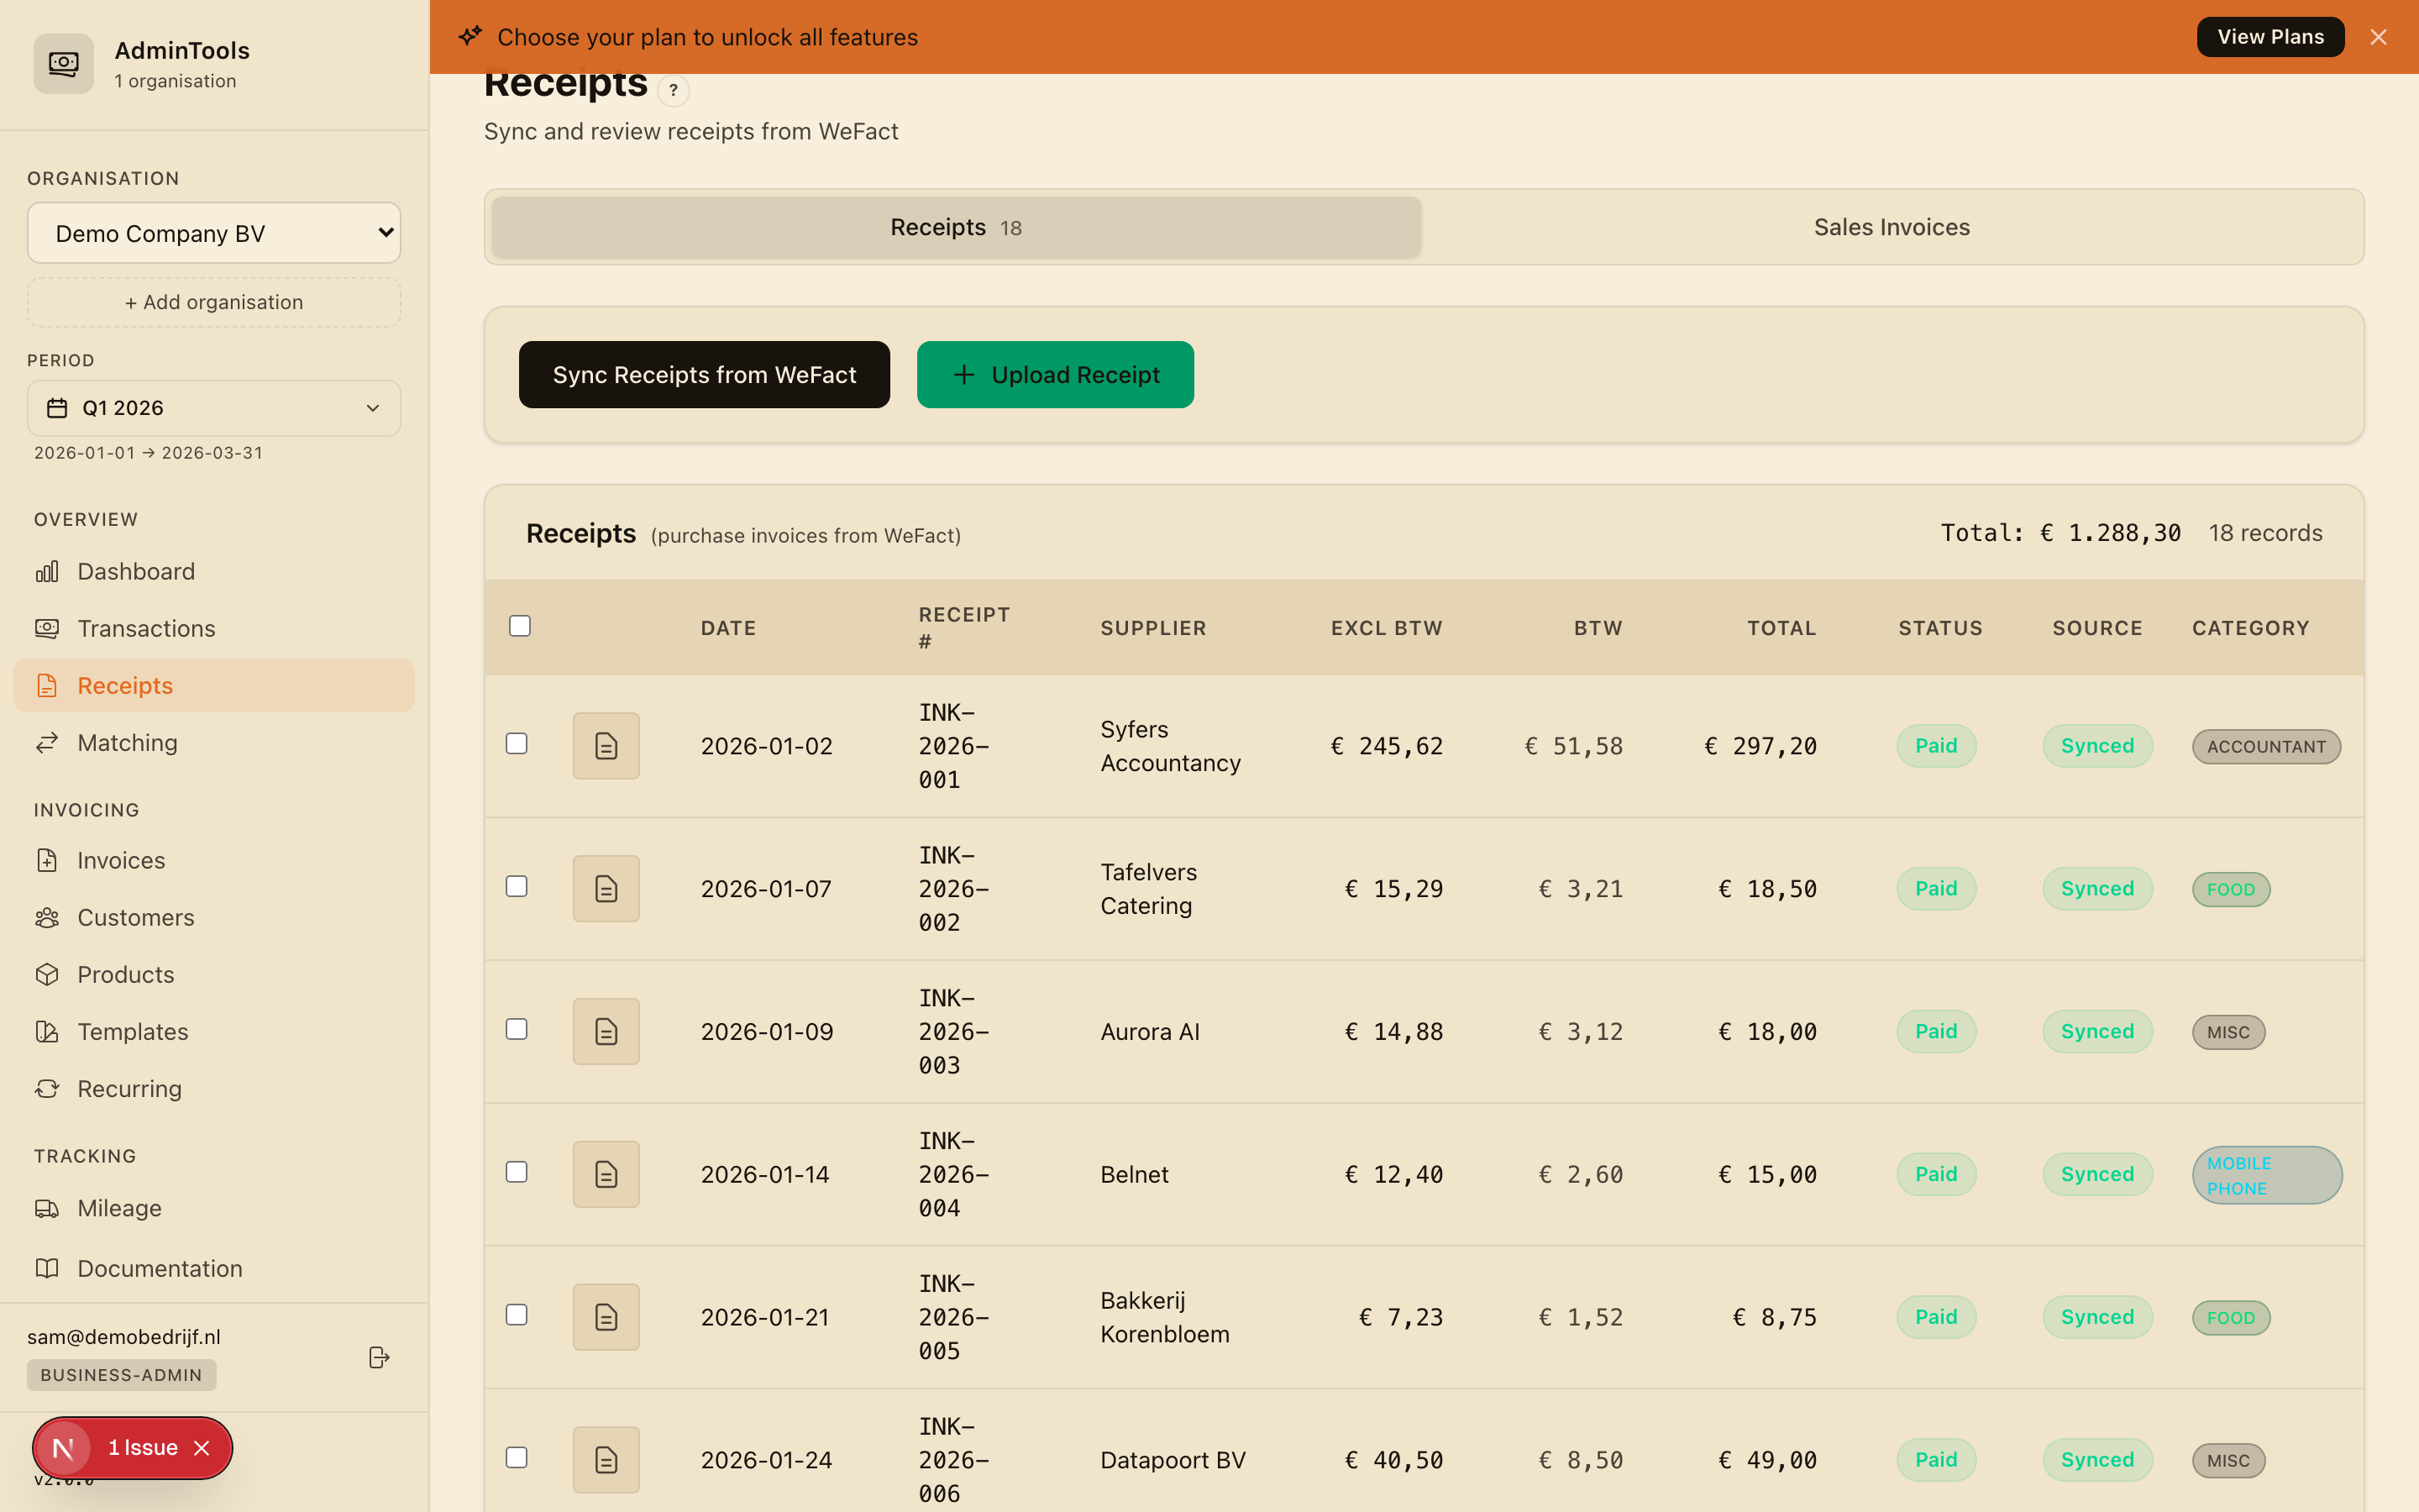The image size is (2419, 1512).
Task: Check the Aurora AI receipt row
Action: [x=517, y=1029]
